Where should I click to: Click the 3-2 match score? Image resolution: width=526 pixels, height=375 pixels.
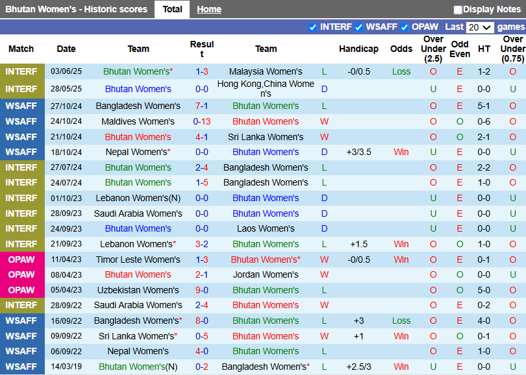coord(201,244)
